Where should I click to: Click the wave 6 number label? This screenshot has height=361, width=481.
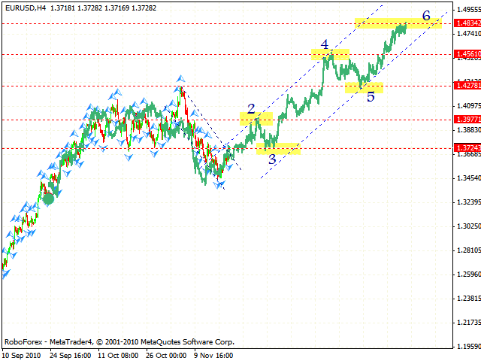click(426, 15)
